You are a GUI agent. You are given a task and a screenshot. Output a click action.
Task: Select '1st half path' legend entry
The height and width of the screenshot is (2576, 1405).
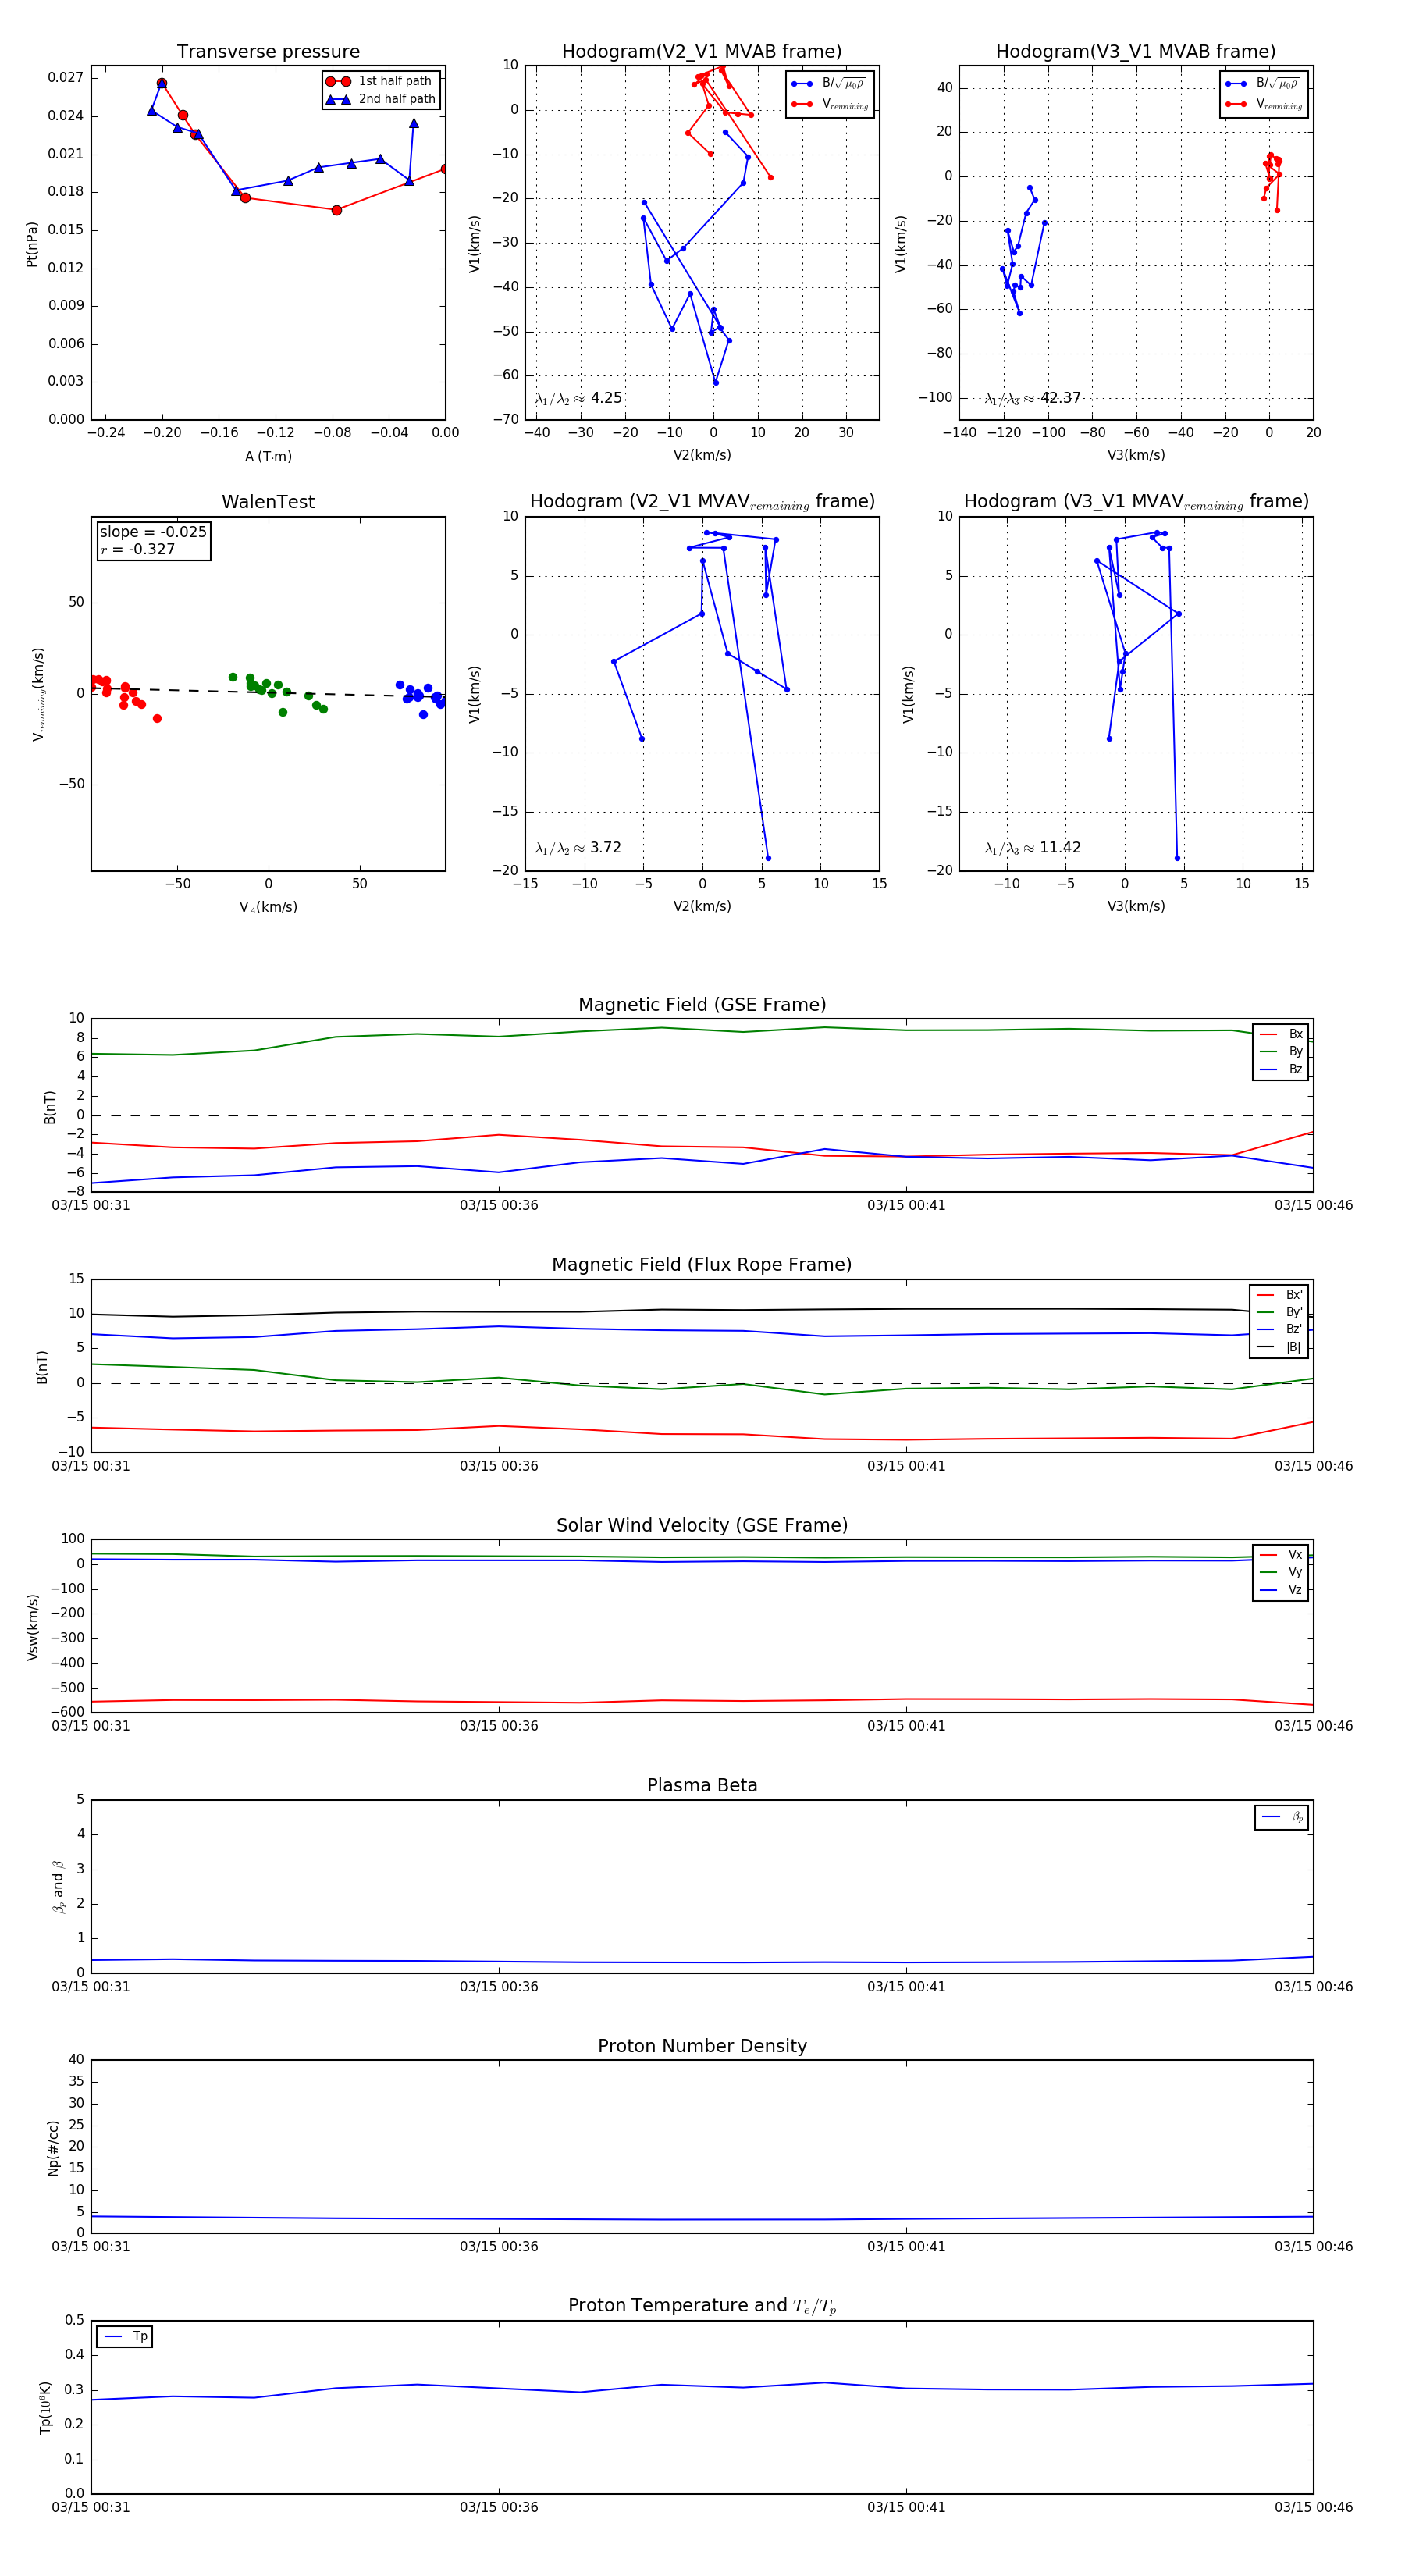(379, 81)
